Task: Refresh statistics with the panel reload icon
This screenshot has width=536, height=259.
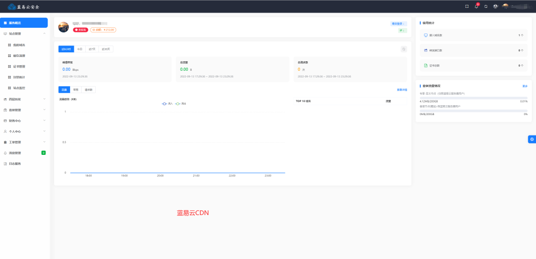Action: pyautogui.click(x=404, y=49)
